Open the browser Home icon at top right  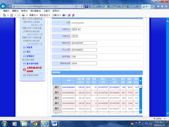click(x=158, y=6)
